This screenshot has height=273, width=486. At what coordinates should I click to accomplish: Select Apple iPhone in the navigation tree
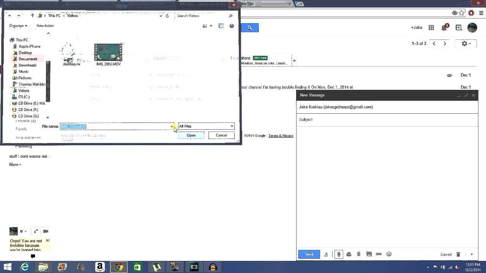click(29, 46)
